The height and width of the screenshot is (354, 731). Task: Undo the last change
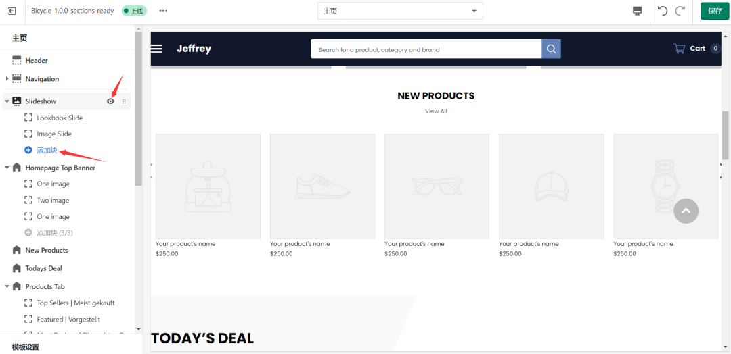[663, 11]
